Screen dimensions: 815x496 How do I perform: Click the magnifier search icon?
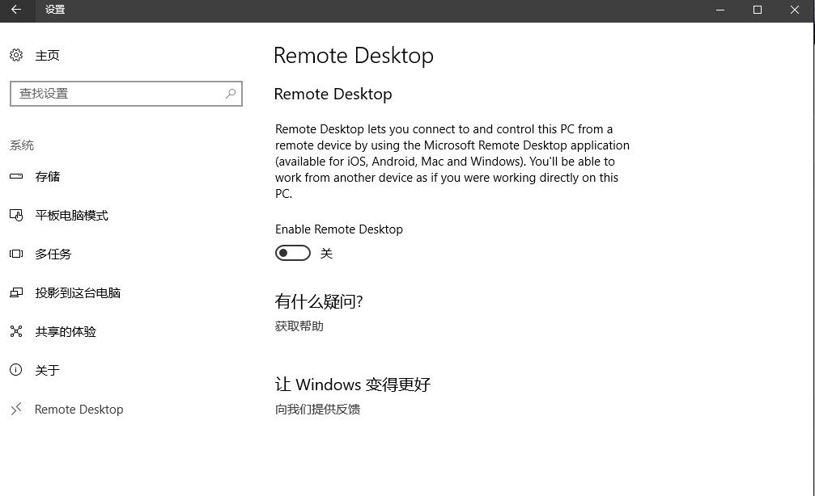tap(231, 94)
